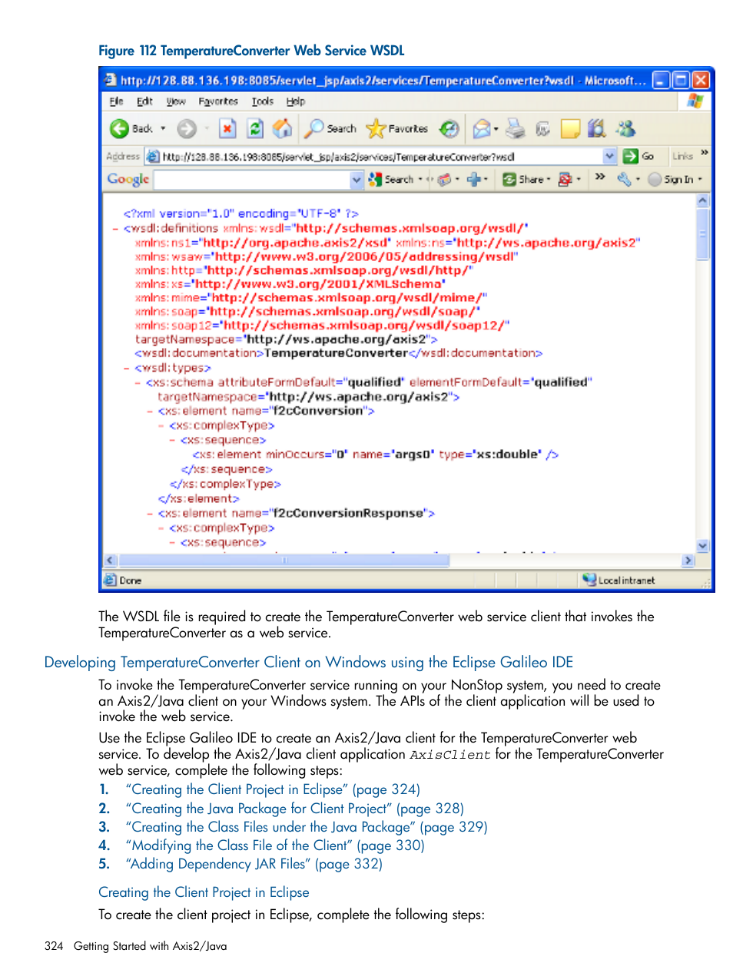Click the Forward navigation arrow

coord(187,129)
